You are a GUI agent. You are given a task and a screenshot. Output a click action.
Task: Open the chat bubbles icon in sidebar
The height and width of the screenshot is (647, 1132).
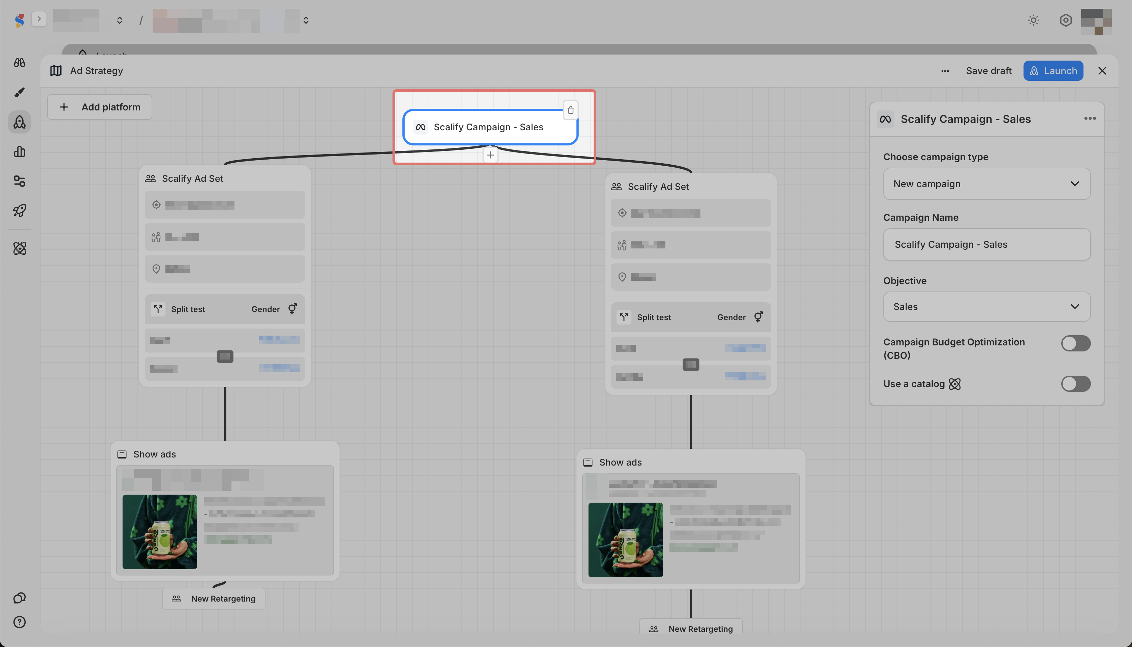[20, 598]
